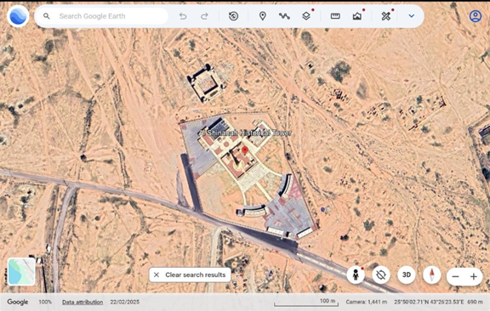The width and height of the screenshot is (490, 311).
Task: Add a placemark
Action: [263, 16]
